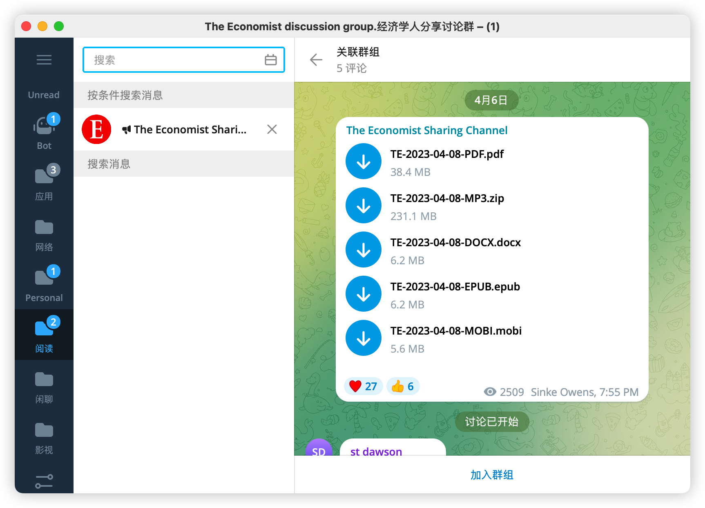Open the hamburger main menu
705x508 pixels.
tap(44, 60)
